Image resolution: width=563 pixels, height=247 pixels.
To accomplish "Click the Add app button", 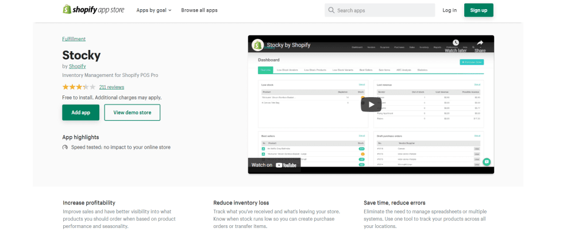I will pos(81,113).
